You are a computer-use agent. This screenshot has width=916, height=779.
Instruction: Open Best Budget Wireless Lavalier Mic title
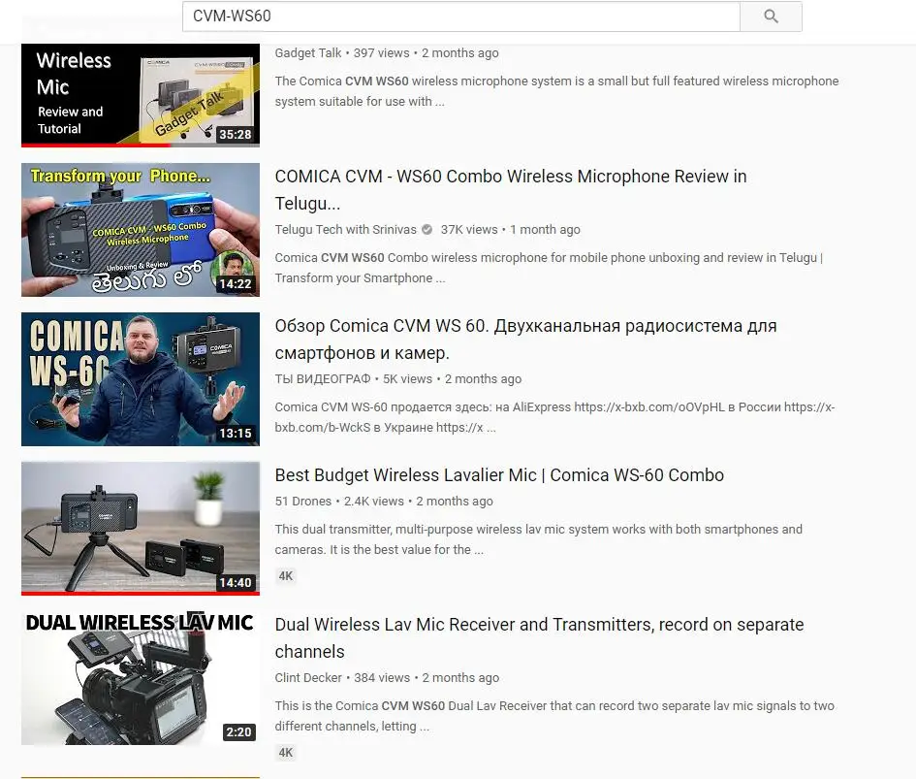coord(499,475)
